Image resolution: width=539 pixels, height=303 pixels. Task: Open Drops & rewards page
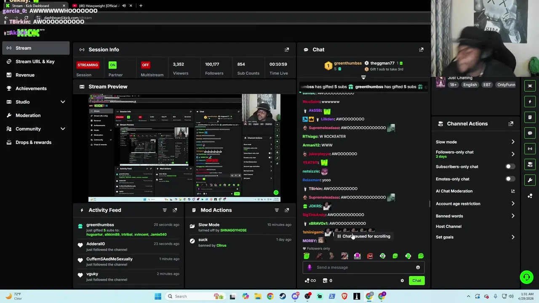pyautogui.click(x=36, y=142)
